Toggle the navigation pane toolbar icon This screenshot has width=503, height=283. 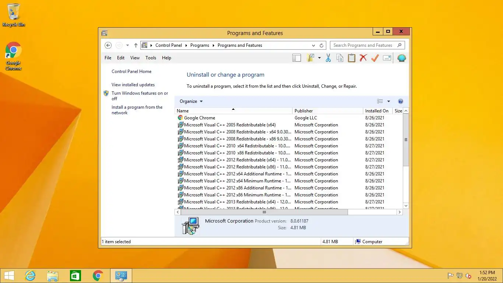(x=296, y=58)
